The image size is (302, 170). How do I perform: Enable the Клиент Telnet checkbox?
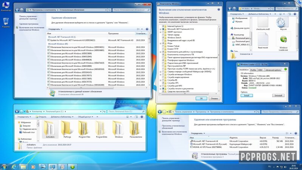click(163, 46)
